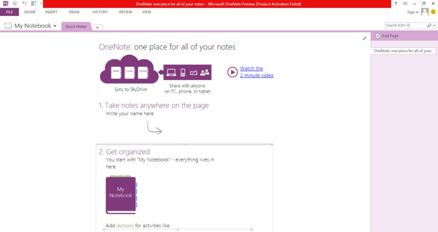The width and height of the screenshot is (438, 232).
Task: Play the 2 minute video button
Action: pos(232,72)
